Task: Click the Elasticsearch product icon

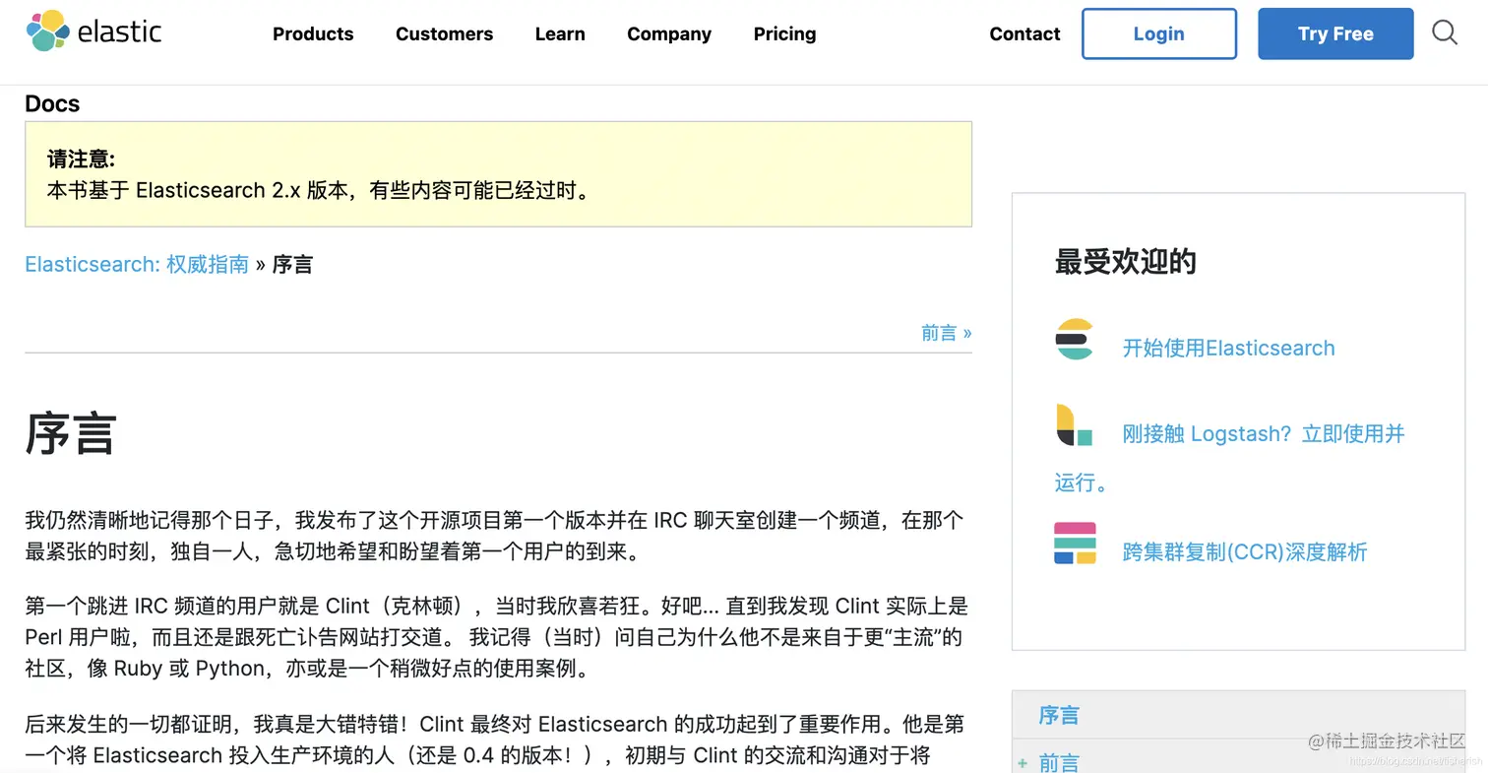Action: 1074,340
